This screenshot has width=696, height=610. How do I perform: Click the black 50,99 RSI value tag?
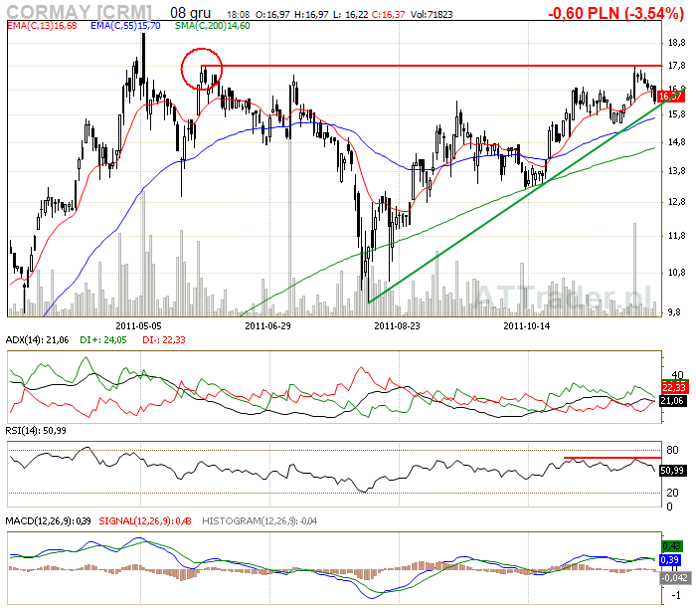coord(672,471)
